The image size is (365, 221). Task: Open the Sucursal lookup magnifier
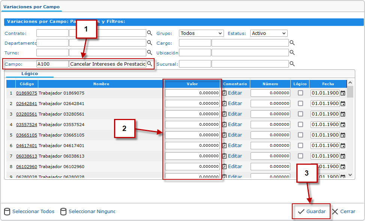click(x=292, y=64)
